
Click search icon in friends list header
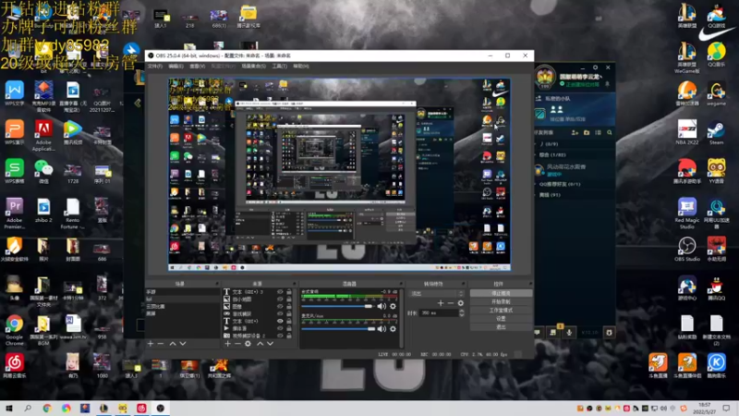(610, 133)
